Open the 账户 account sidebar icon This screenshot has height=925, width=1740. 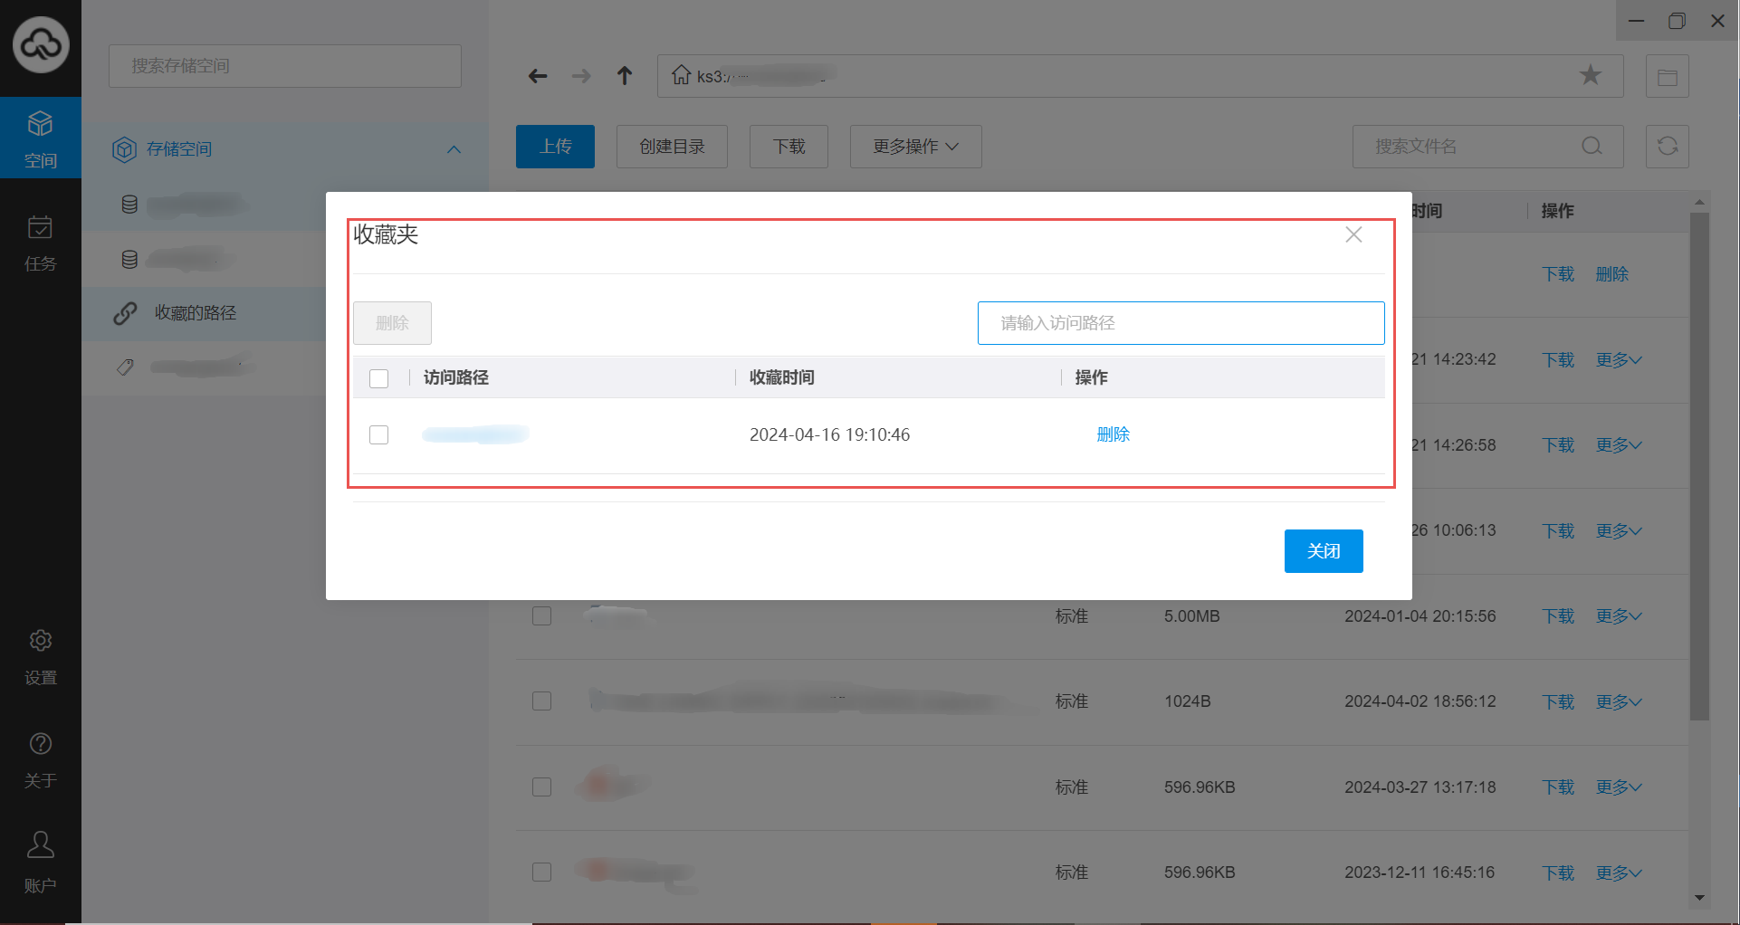(x=40, y=861)
